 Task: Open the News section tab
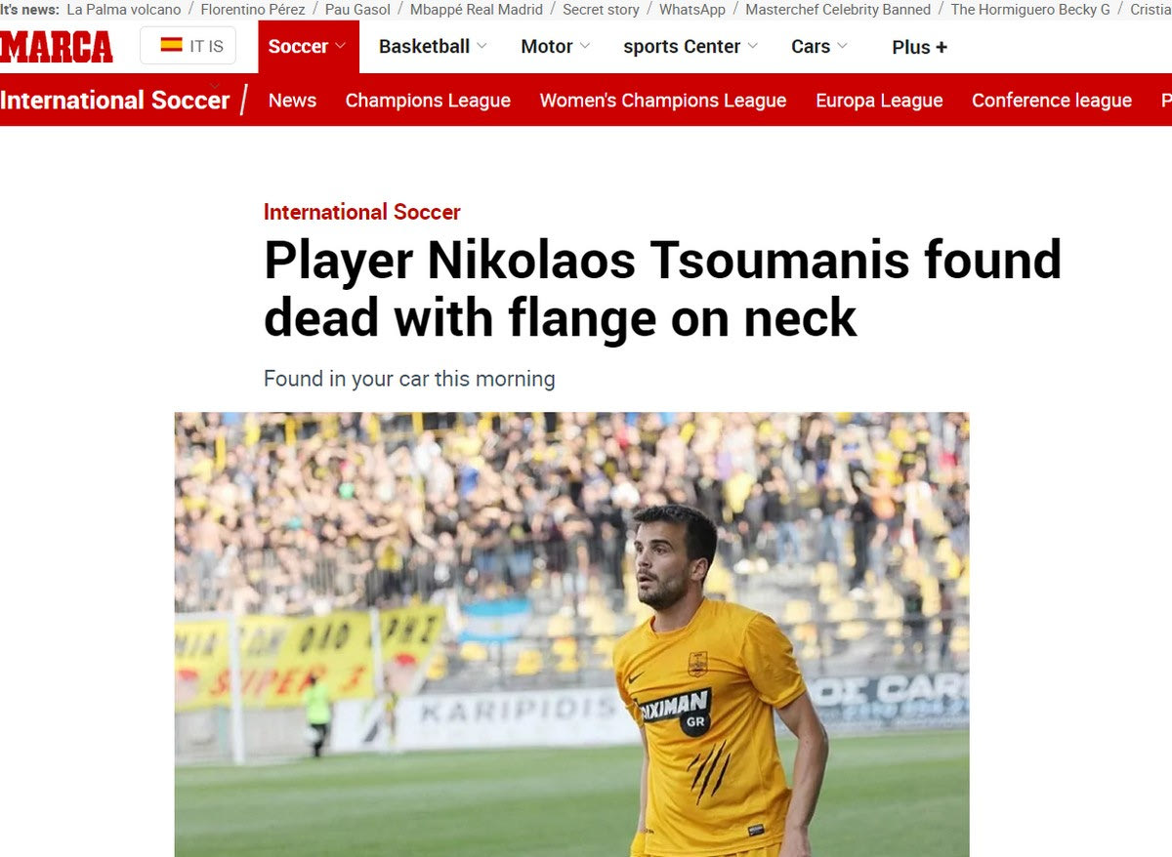coord(292,101)
